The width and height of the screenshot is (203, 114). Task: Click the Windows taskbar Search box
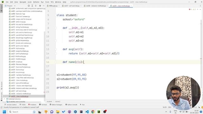[22, 112]
